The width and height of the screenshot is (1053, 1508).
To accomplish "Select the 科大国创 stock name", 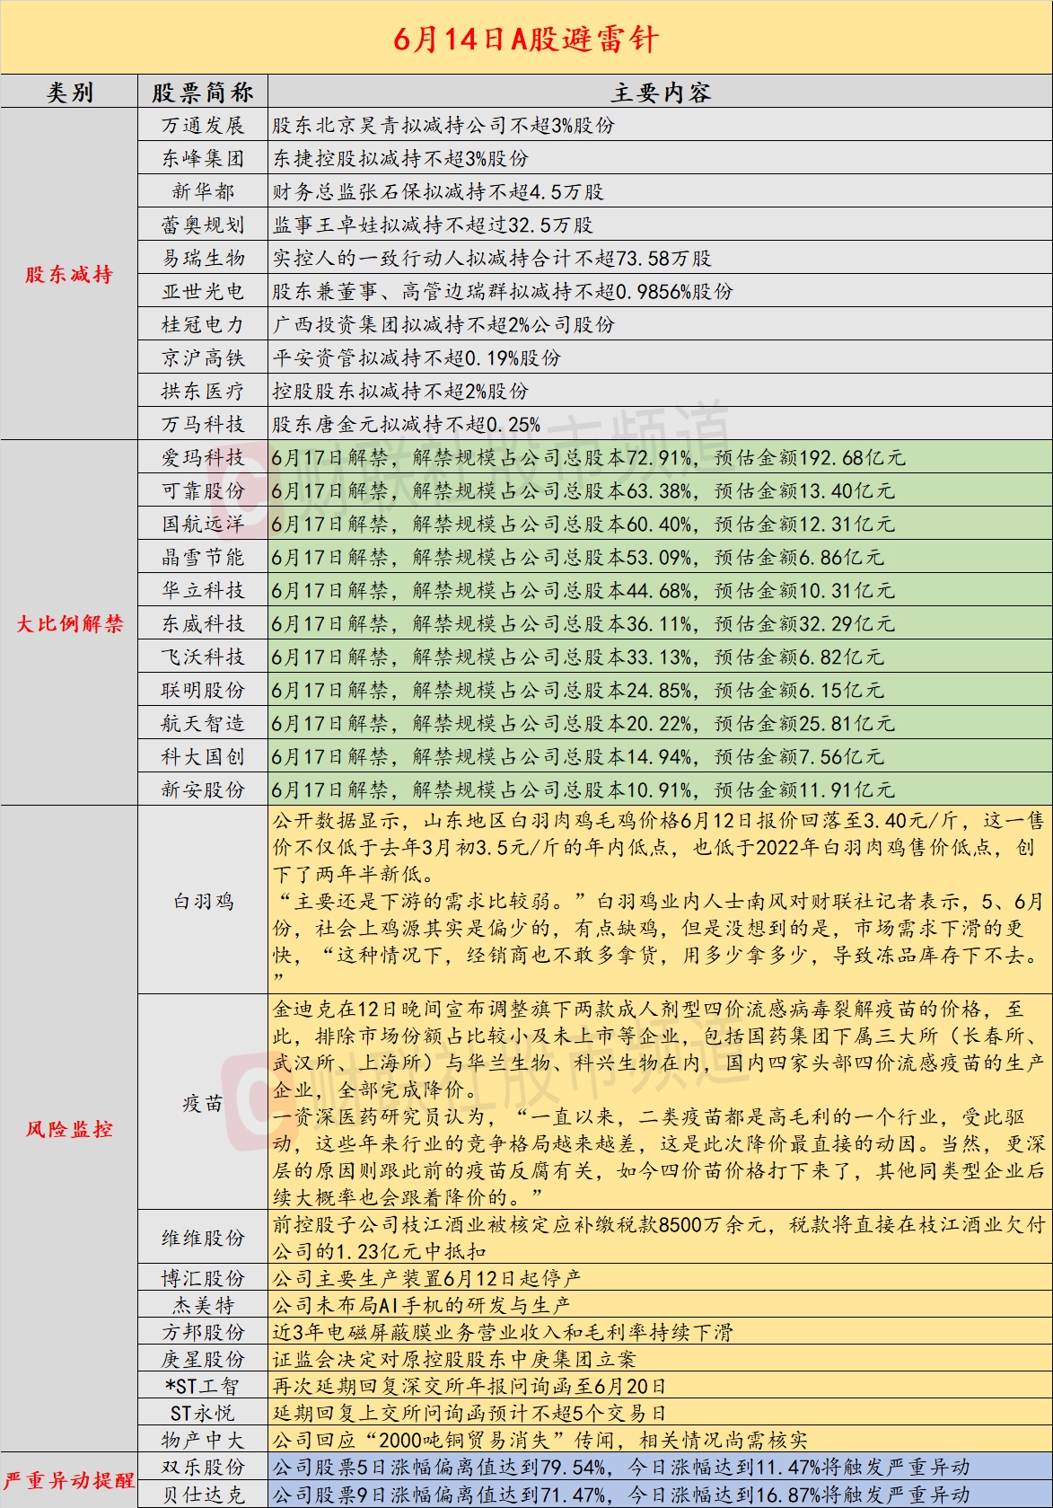I will [x=203, y=756].
